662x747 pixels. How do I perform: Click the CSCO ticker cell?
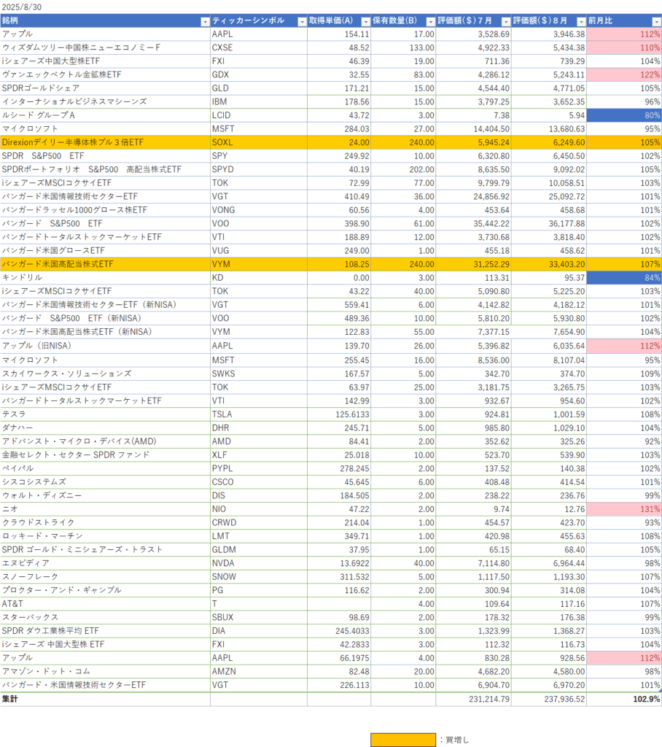(259, 482)
